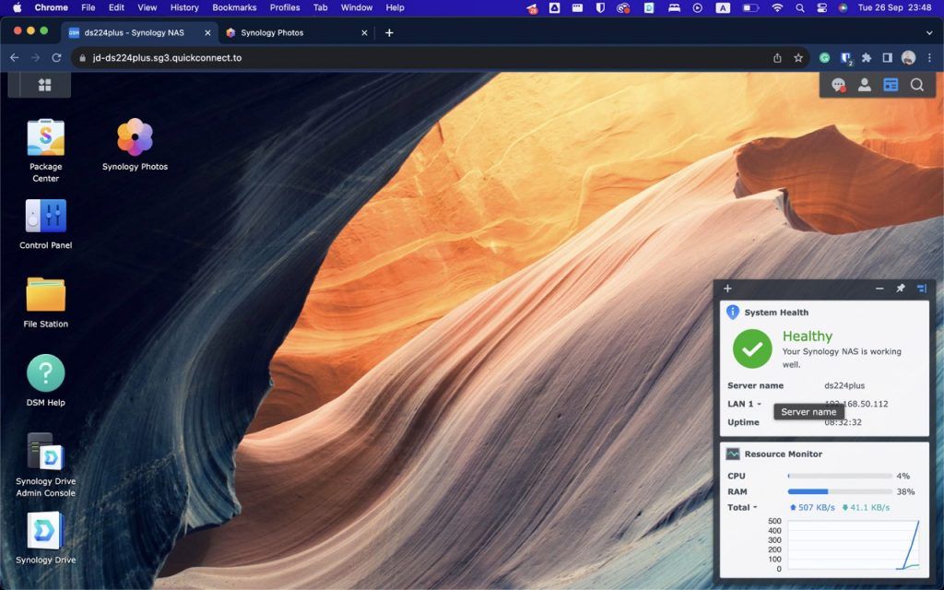Toggle DSM widgets panel icon
Image resolution: width=944 pixels, height=590 pixels.
[891, 85]
